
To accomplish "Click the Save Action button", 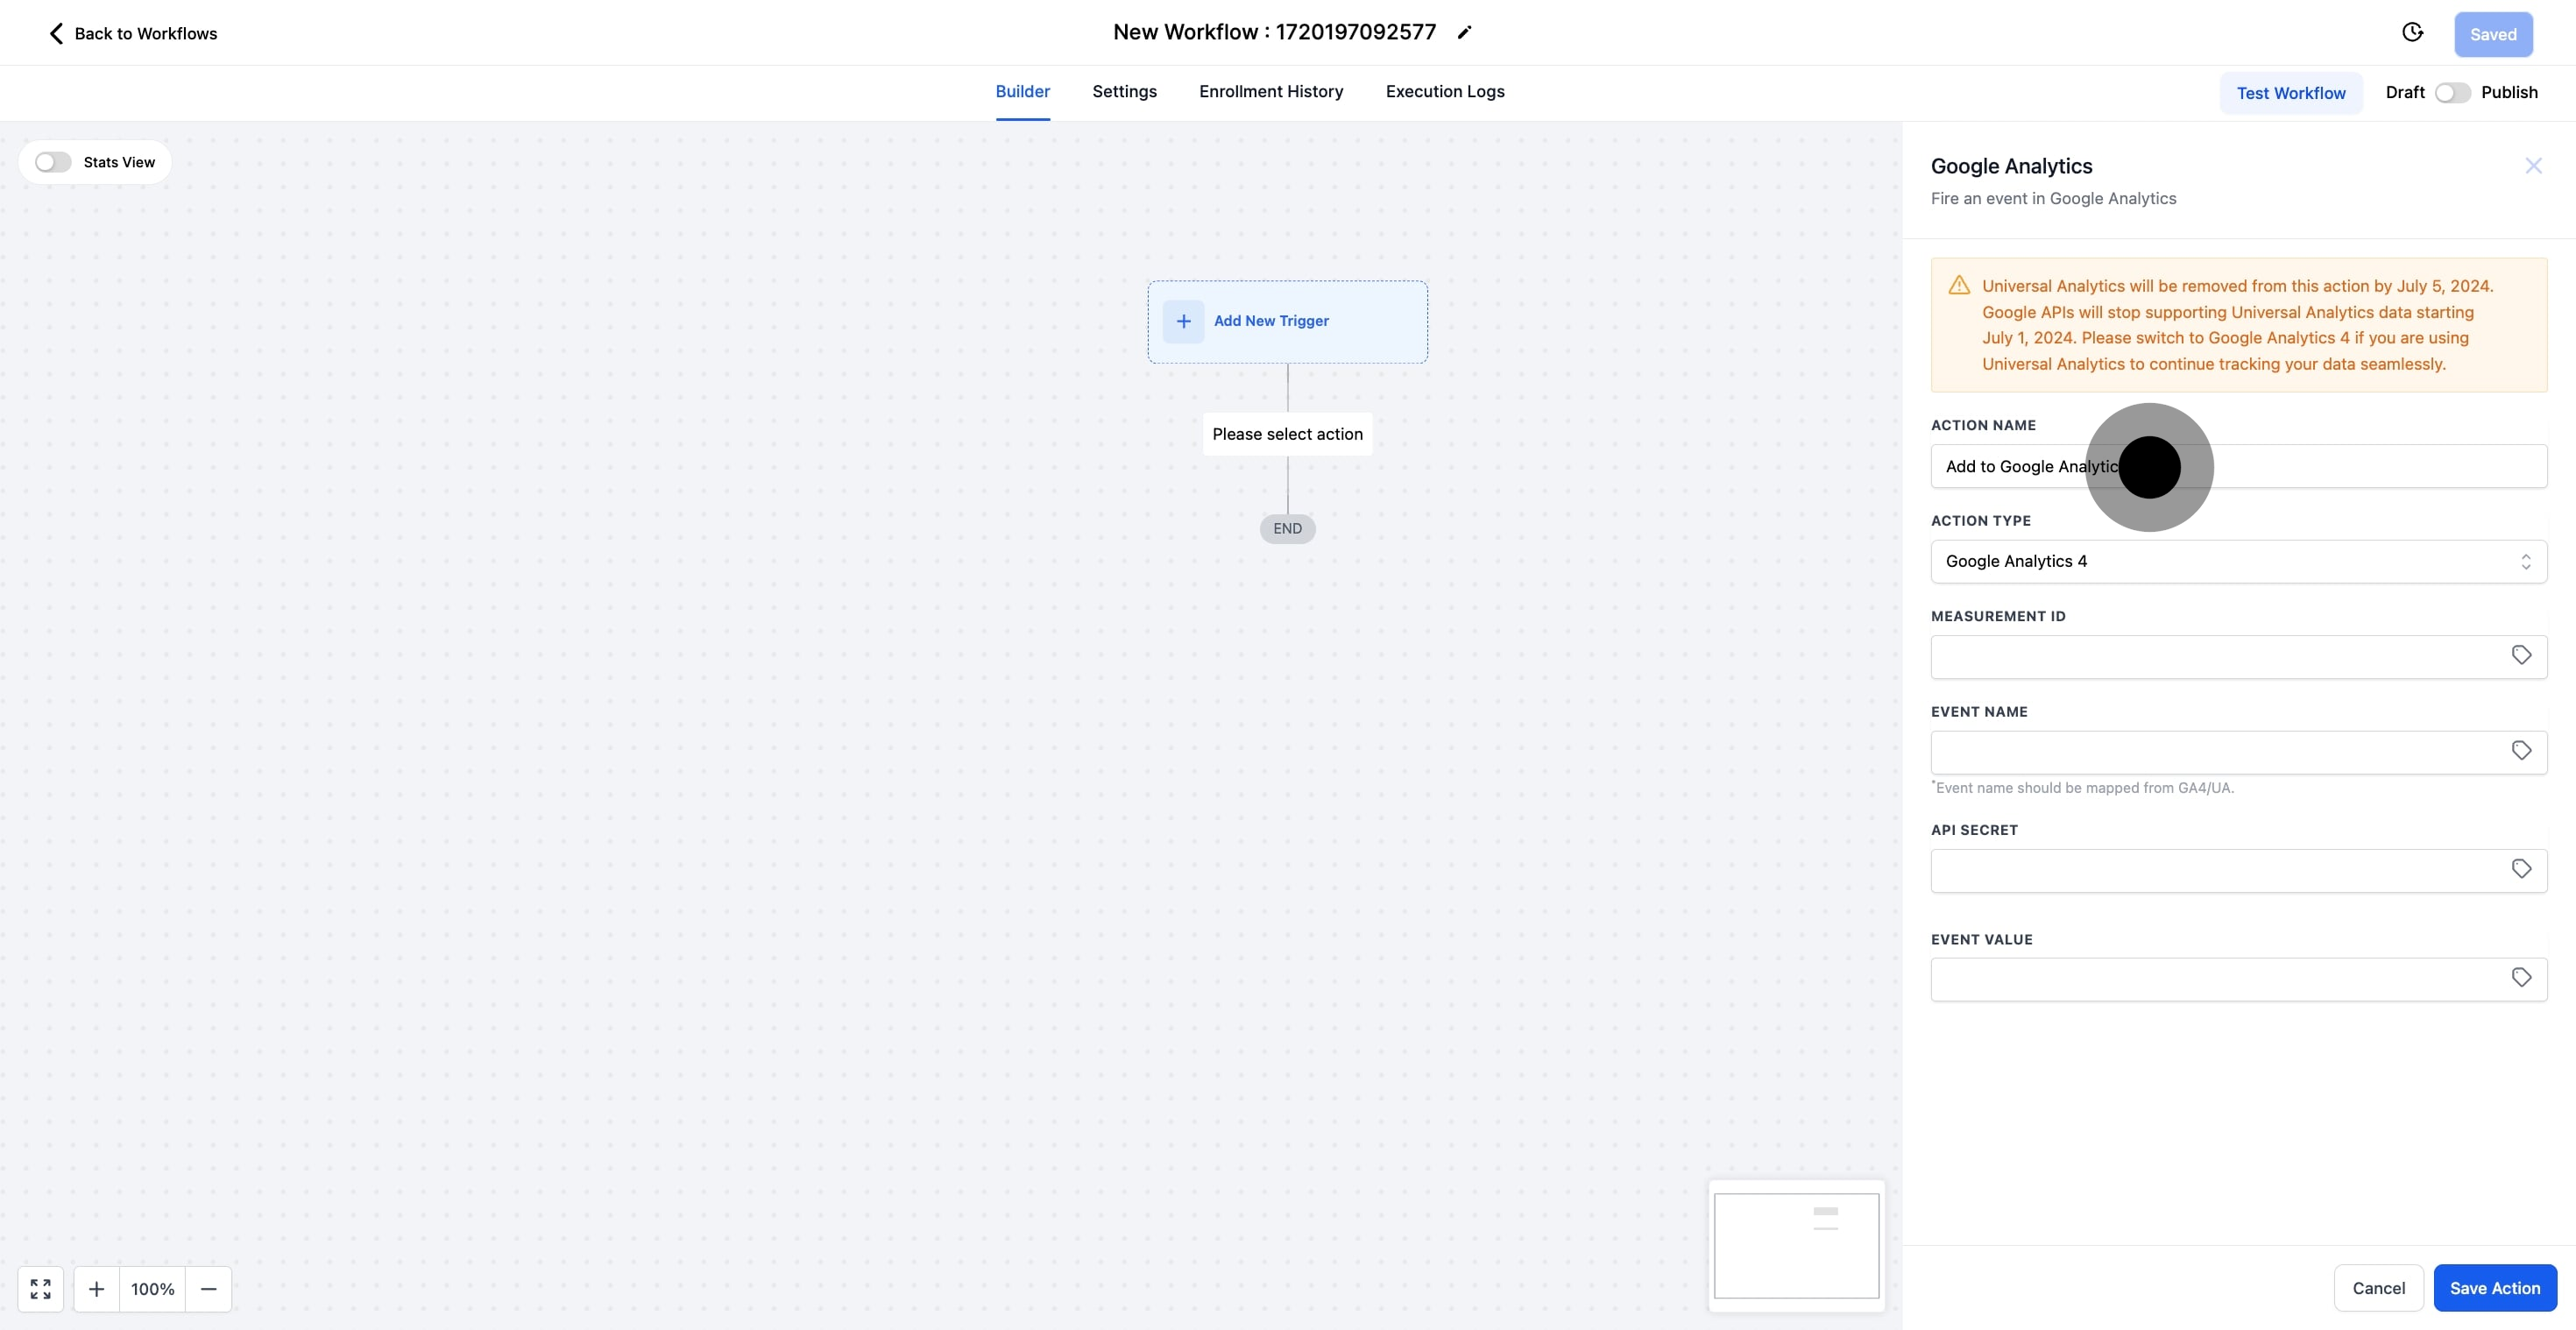I will click(2494, 1288).
